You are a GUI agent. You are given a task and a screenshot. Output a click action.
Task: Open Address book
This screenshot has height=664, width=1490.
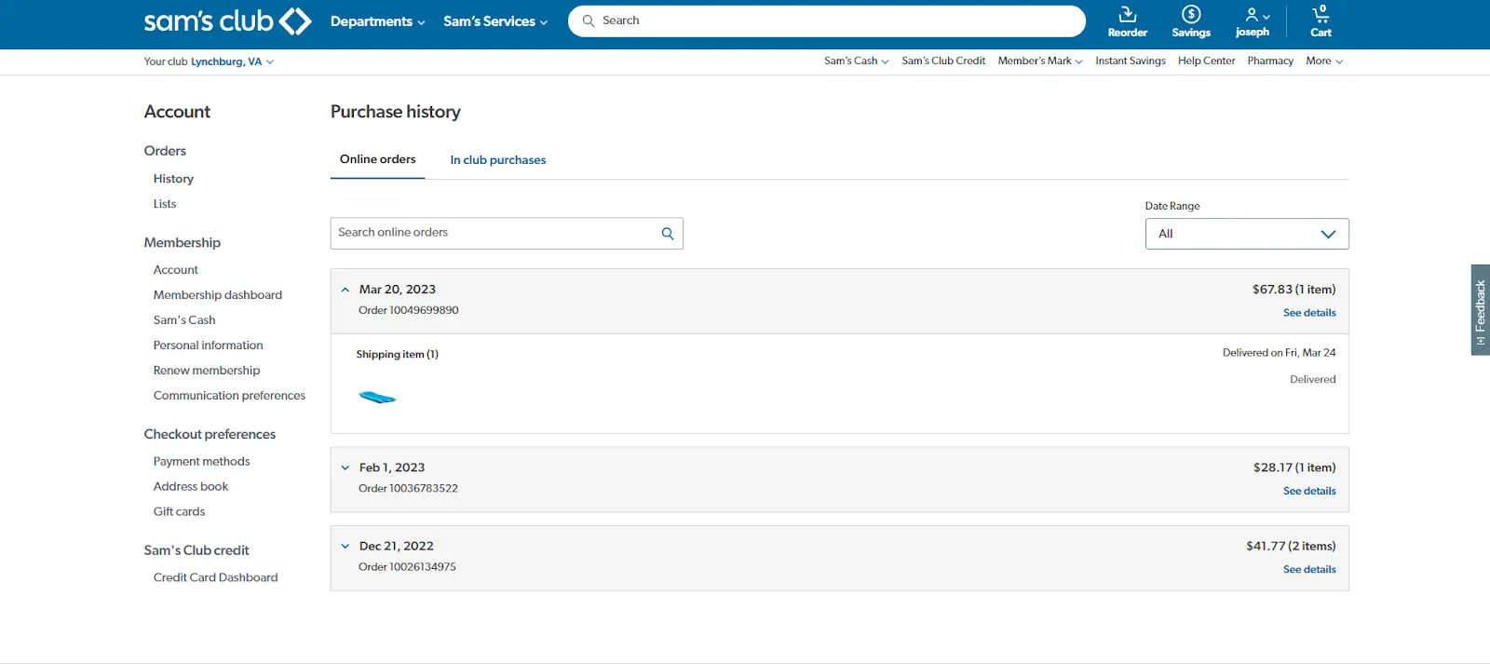[191, 487]
